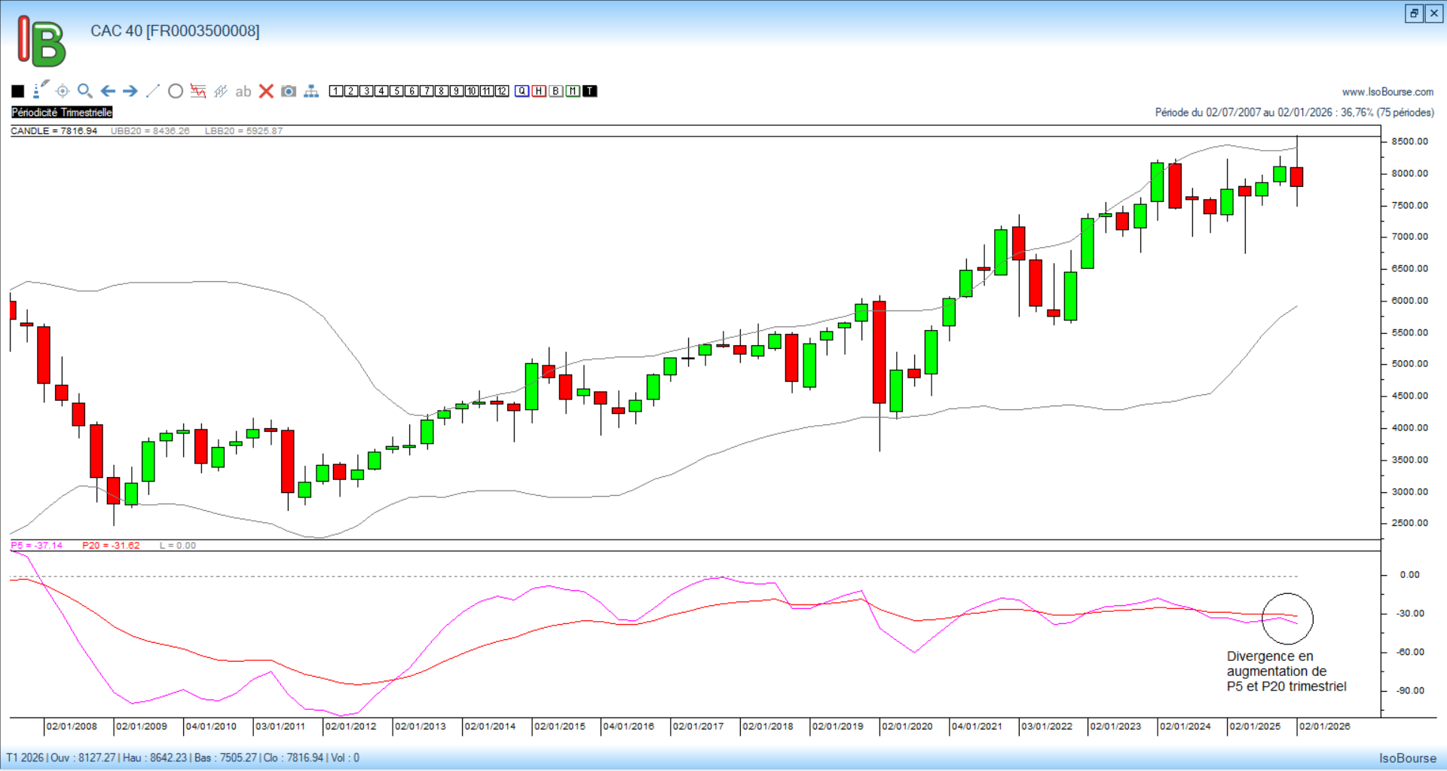Select the crosshair target tool
Screen dimensions: 1447x771
point(63,91)
